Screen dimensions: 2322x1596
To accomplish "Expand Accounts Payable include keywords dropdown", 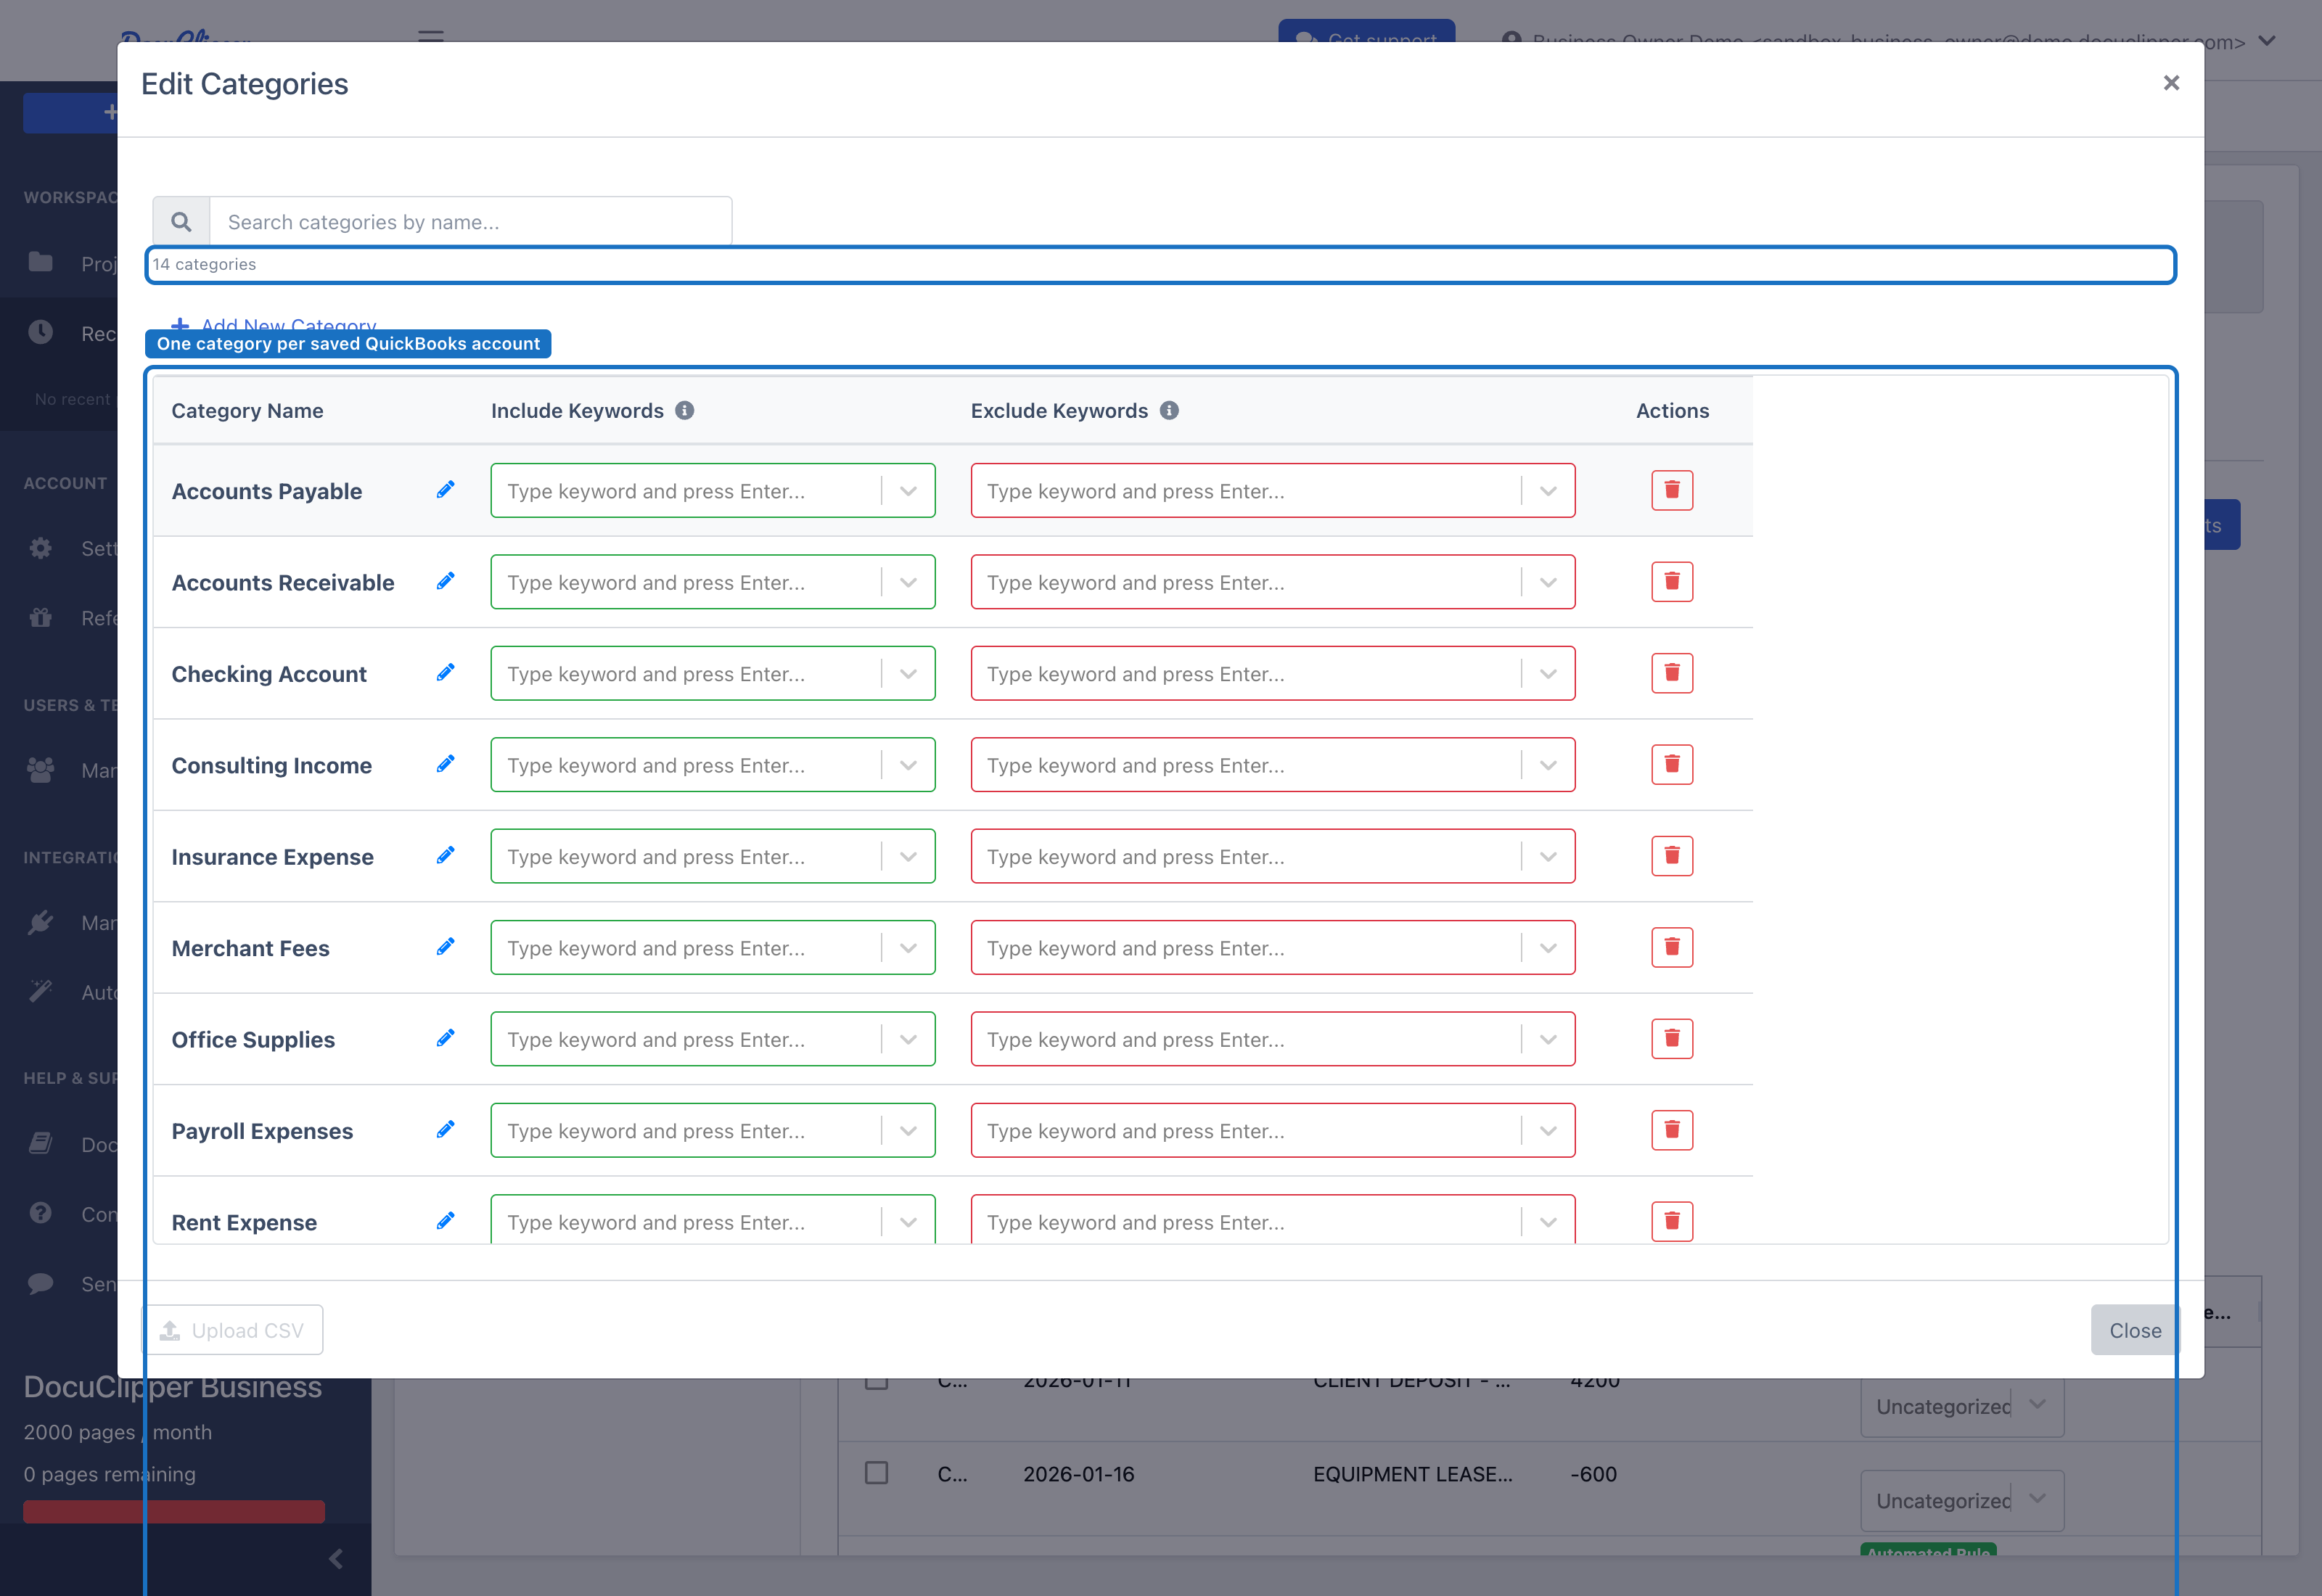I will tap(908, 491).
